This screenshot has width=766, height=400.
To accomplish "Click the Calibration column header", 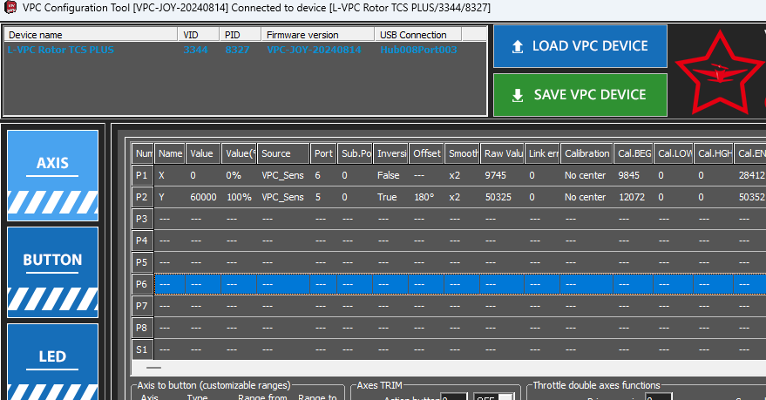I will click(586, 153).
